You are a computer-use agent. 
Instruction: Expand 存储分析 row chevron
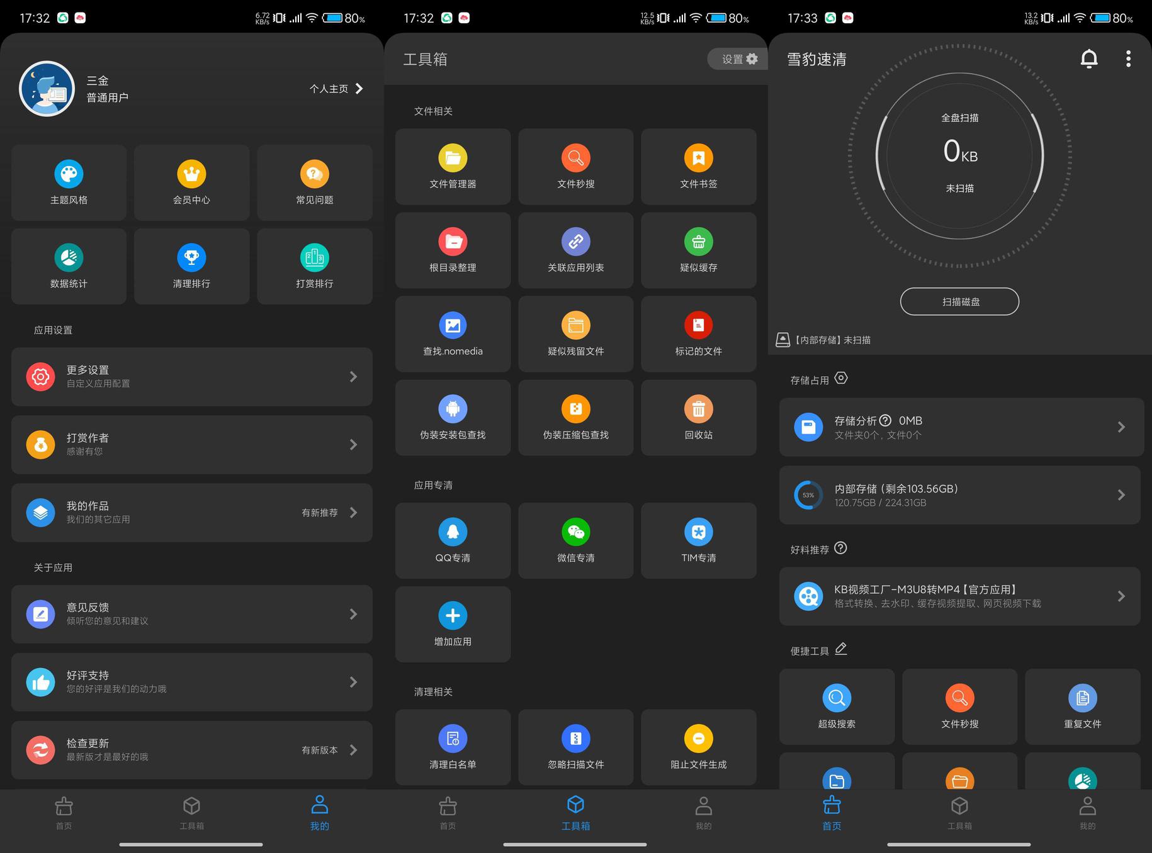[1121, 427]
